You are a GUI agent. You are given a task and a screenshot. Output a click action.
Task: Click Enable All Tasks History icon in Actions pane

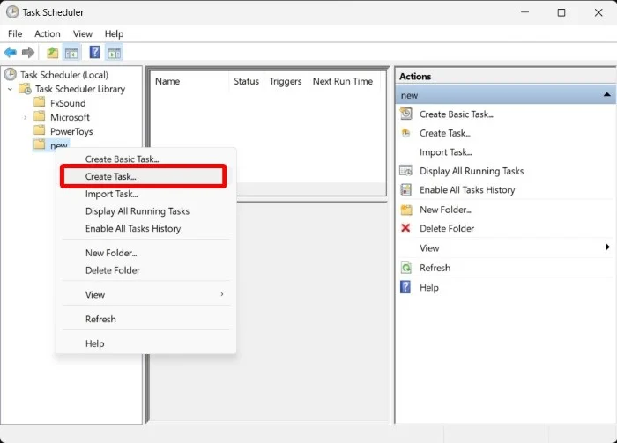pyautogui.click(x=405, y=190)
